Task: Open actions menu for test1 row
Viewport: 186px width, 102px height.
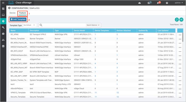Action: tap(180, 85)
